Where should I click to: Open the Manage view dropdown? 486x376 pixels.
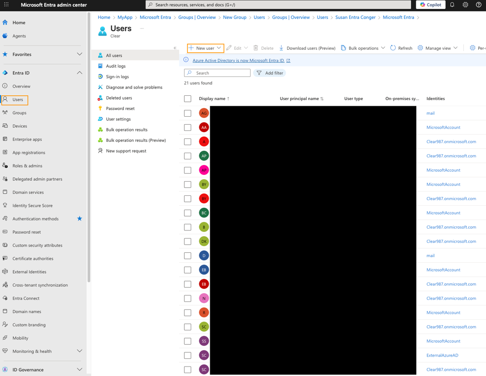tap(438, 48)
